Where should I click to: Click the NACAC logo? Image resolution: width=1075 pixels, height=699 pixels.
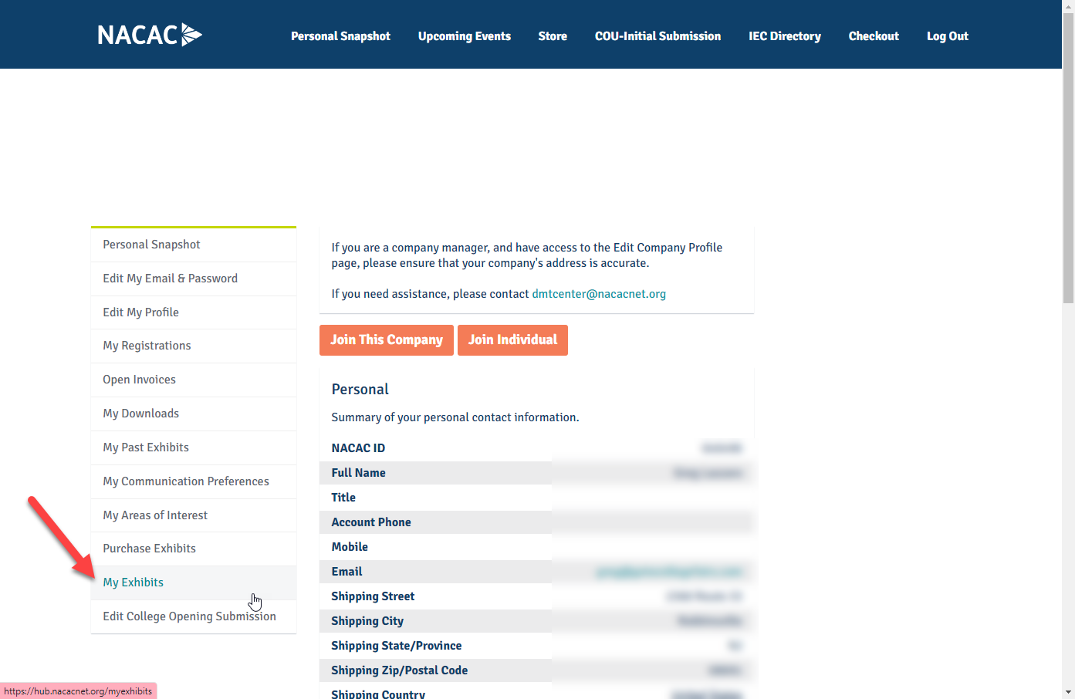coord(150,35)
